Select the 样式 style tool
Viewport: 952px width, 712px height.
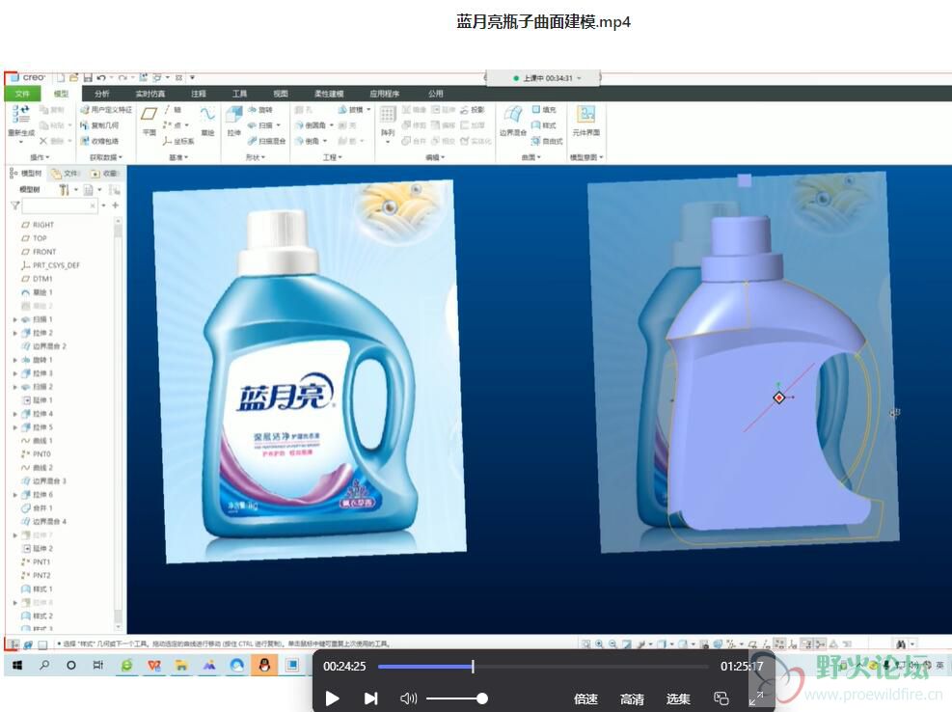point(544,125)
